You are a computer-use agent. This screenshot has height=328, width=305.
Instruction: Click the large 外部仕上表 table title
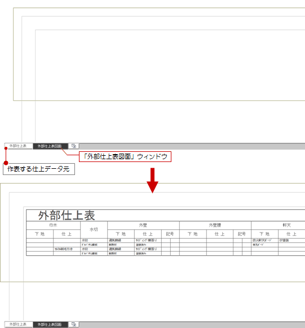67,215
